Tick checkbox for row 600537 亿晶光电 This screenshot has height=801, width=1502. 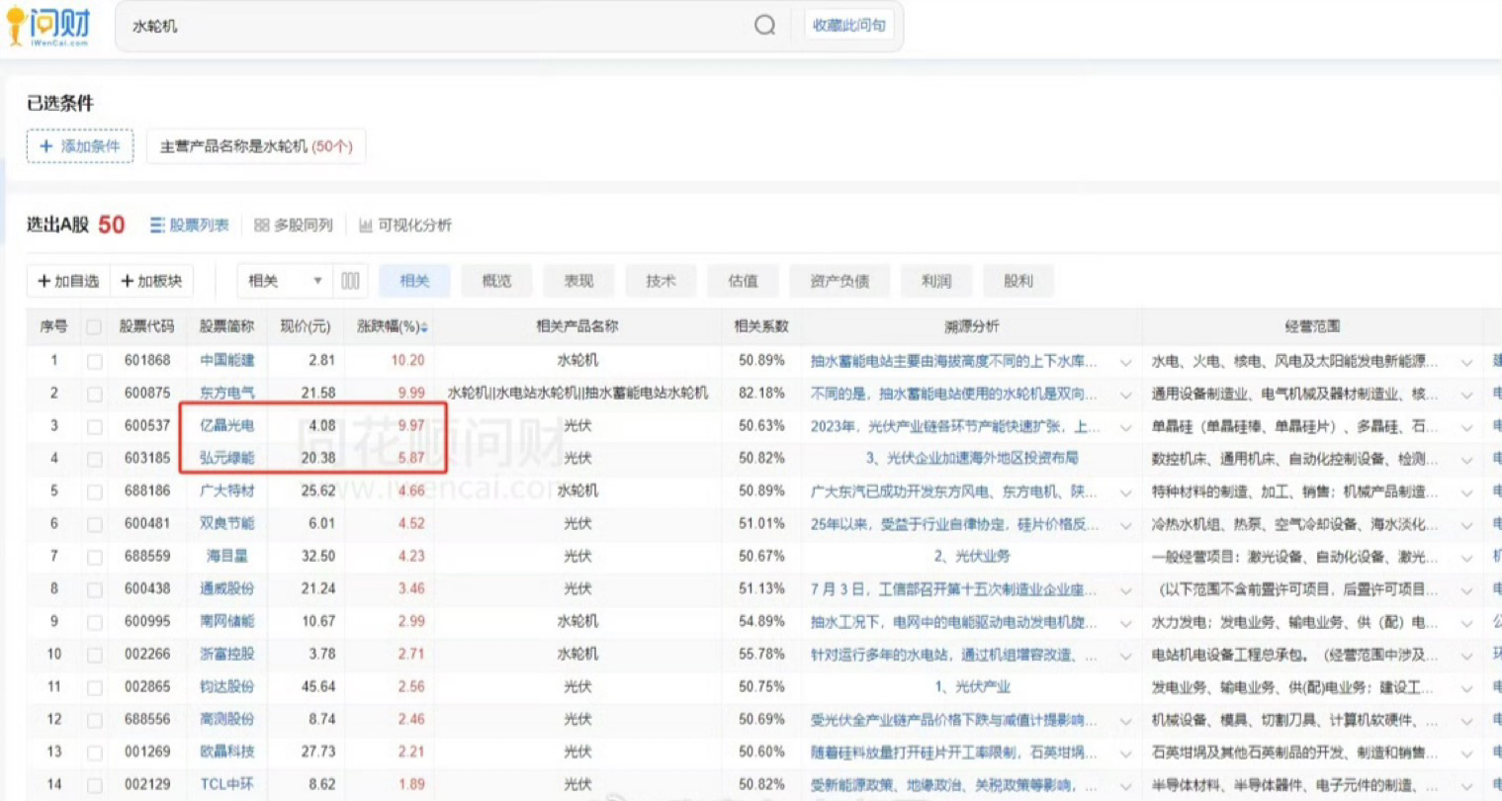(94, 426)
